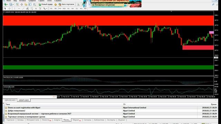Switch chart to M1 timeframe
The width and height of the screenshot is (221, 124).
pos(51,9)
